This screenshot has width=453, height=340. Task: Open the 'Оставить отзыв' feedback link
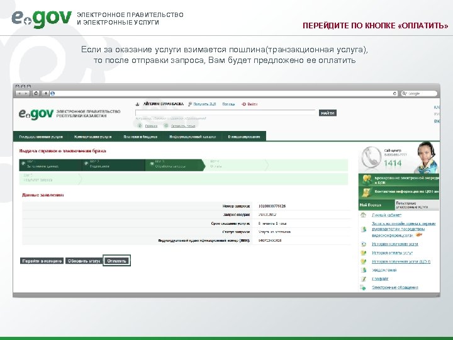click(183, 126)
